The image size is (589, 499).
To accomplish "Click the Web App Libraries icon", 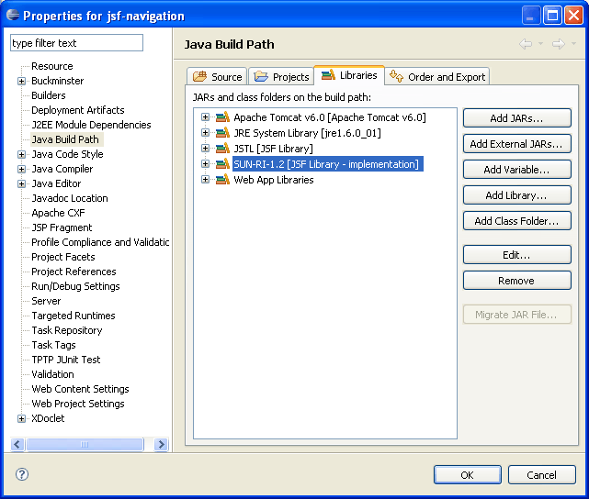I will pyautogui.click(x=222, y=180).
